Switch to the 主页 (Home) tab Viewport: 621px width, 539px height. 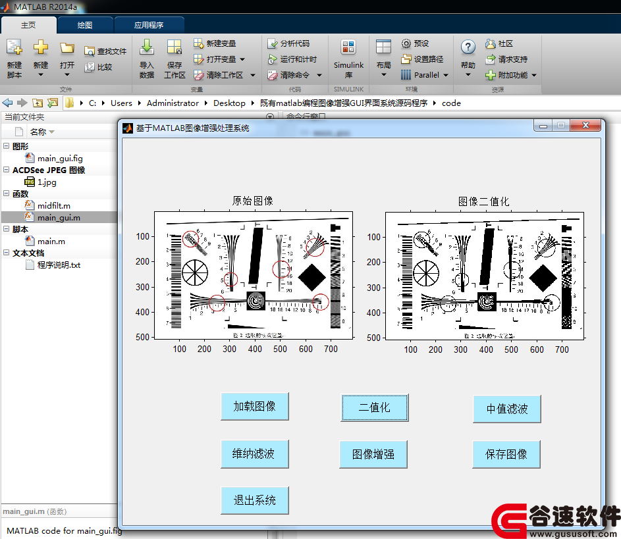click(x=28, y=25)
